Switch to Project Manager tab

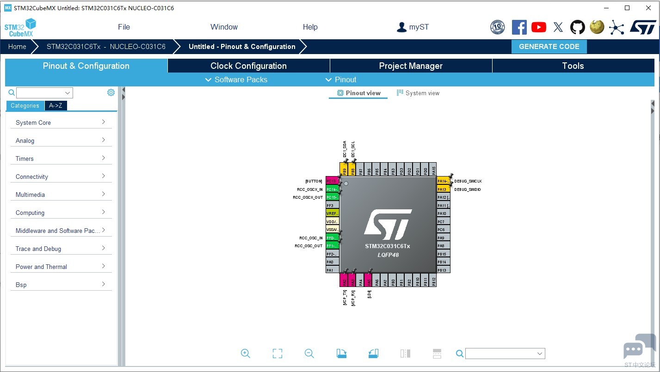(x=411, y=66)
